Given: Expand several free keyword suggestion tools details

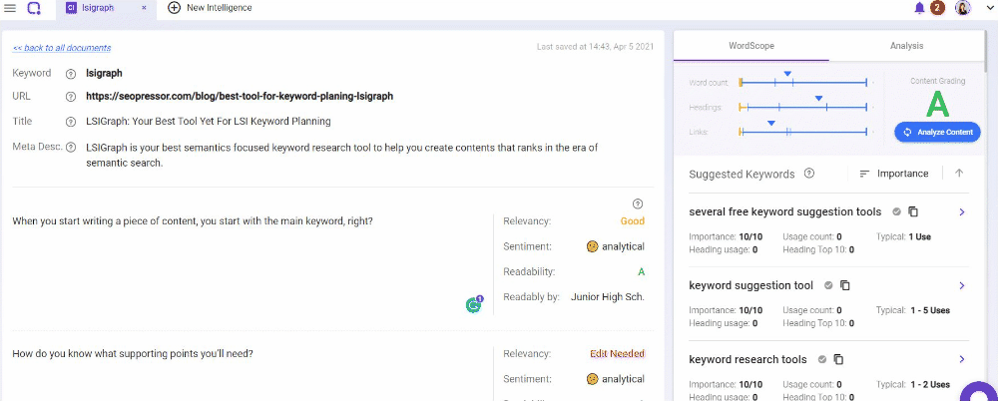Looking at the screenshot, I should point(962,211).
